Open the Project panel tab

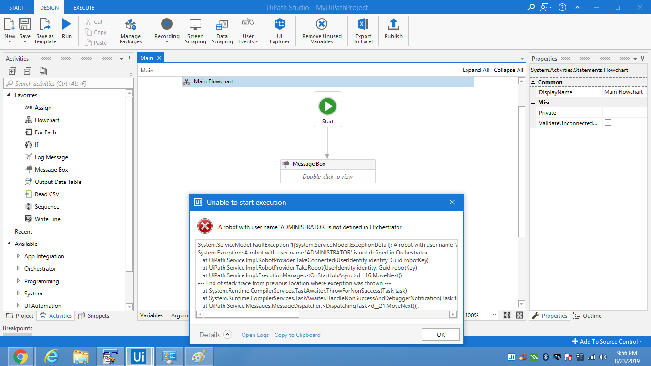coord(20,315)
